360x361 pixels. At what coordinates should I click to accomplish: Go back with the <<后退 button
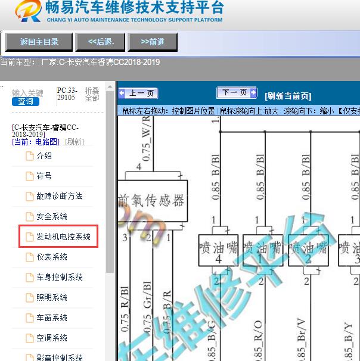(100, 42)
